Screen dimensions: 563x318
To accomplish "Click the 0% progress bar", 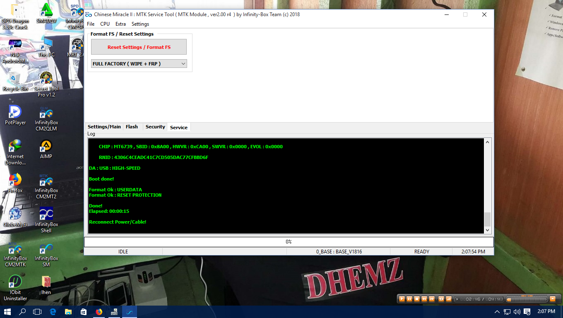I will (289, 242).
